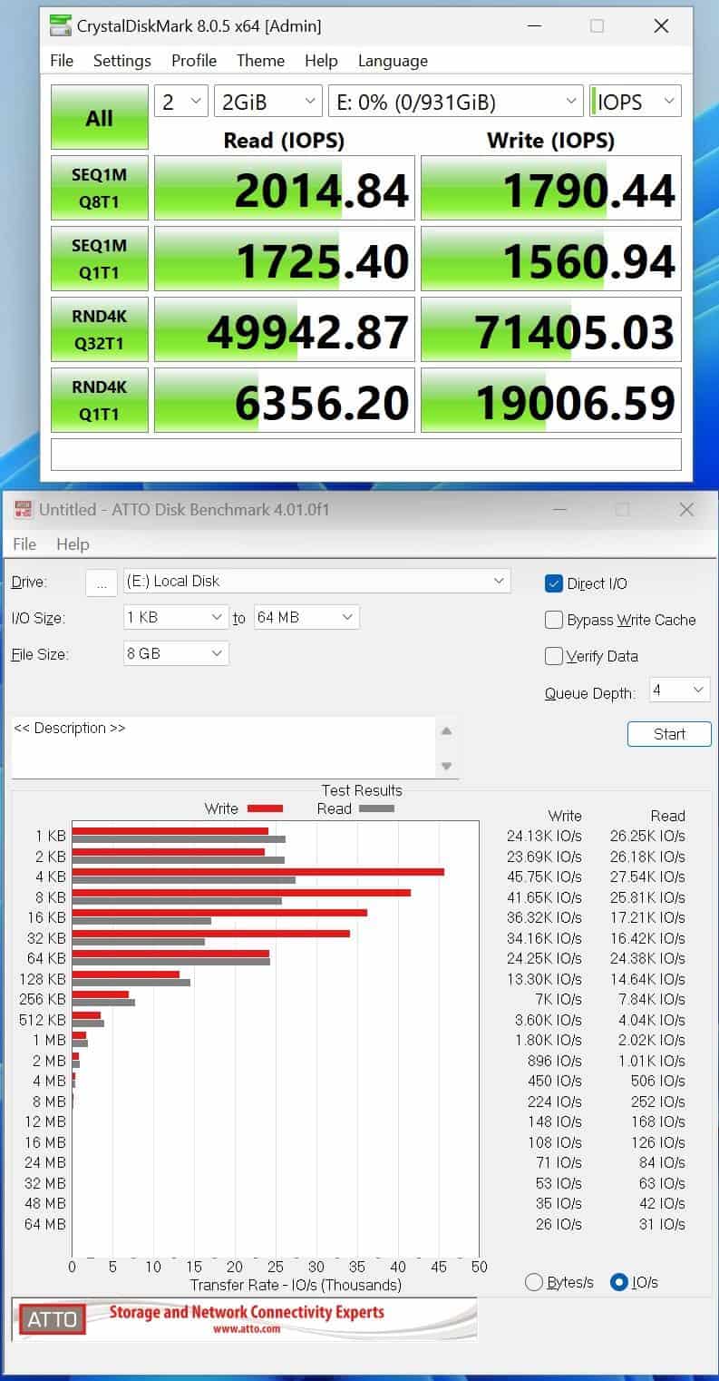Run the SEQ1M Q1T1 test
This screenshot has height=1381, width=719.
click(x=100, y=259)
